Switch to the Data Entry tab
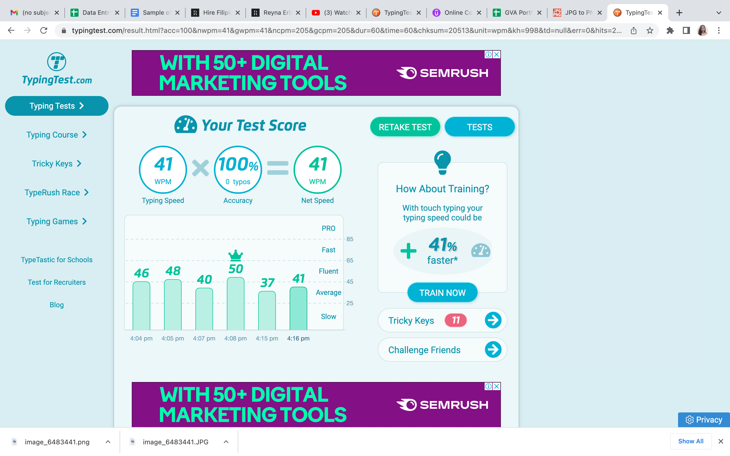The width and height of the screenshot is (730, 456). point(95,13)
